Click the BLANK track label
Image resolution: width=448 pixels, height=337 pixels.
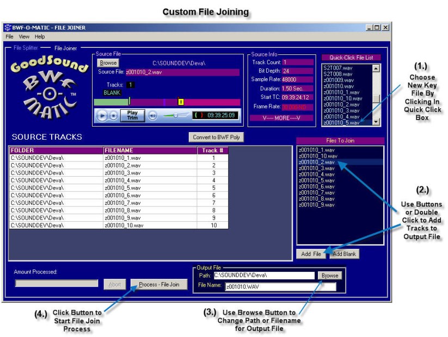[x=112, y=93]
